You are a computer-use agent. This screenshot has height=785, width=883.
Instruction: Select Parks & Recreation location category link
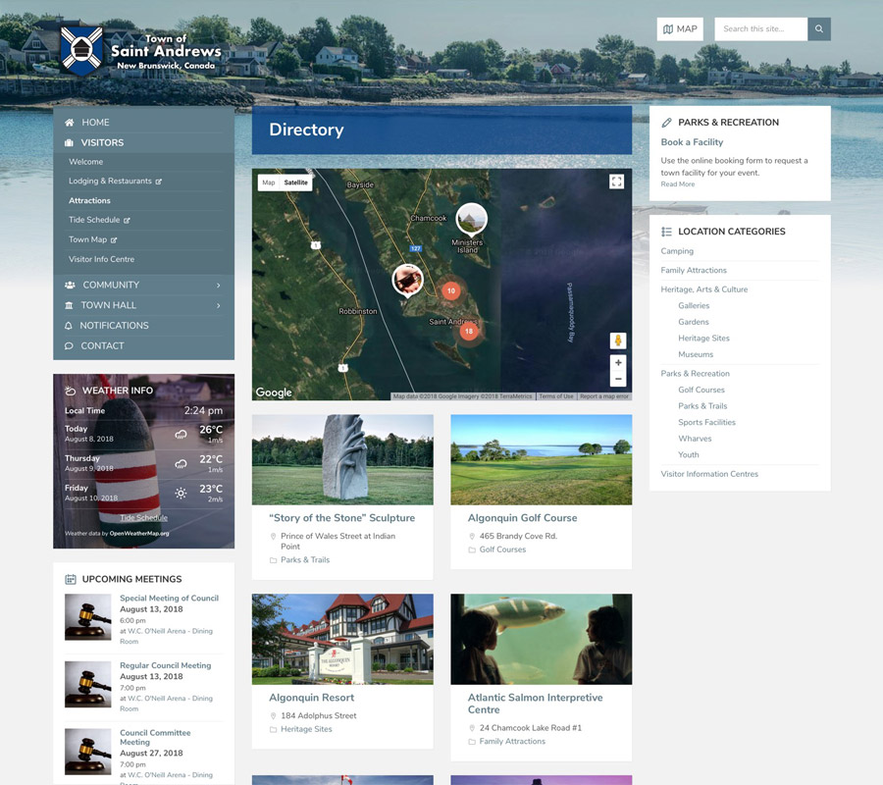(695, 373)
